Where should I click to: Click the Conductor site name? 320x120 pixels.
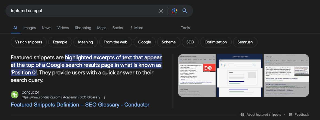tap(30, 92)
